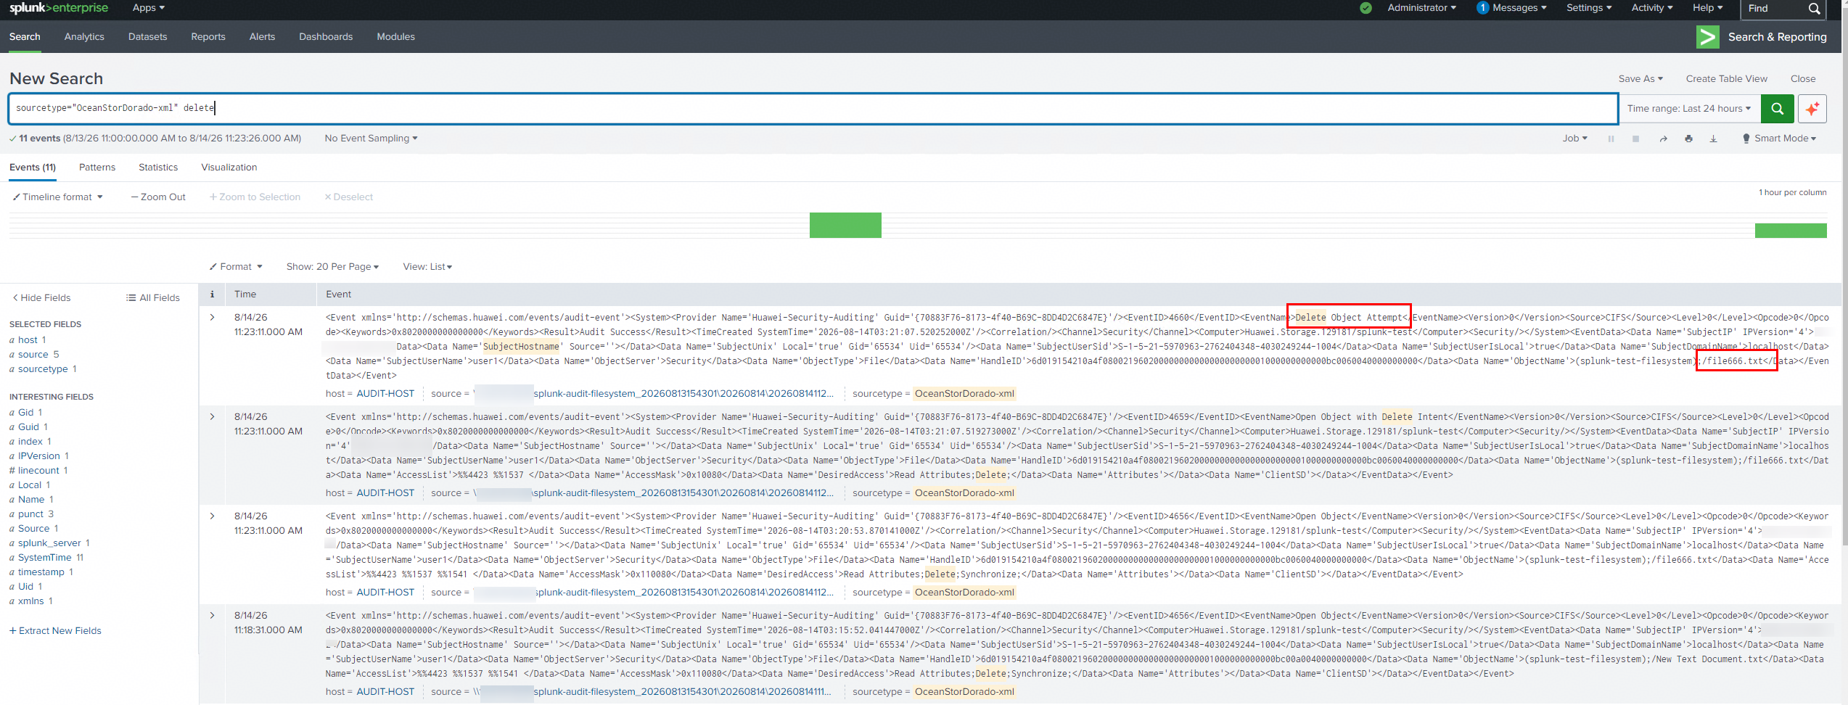1848x705 pixels.
Task: Click the green system health check icon
Action: click(1366, 8)
